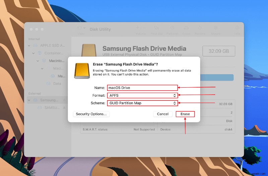Image resolution: width=268 pixels, height=176 pixels.
Task: Click the Mount toolbar icon
Action: coord(216,28)
